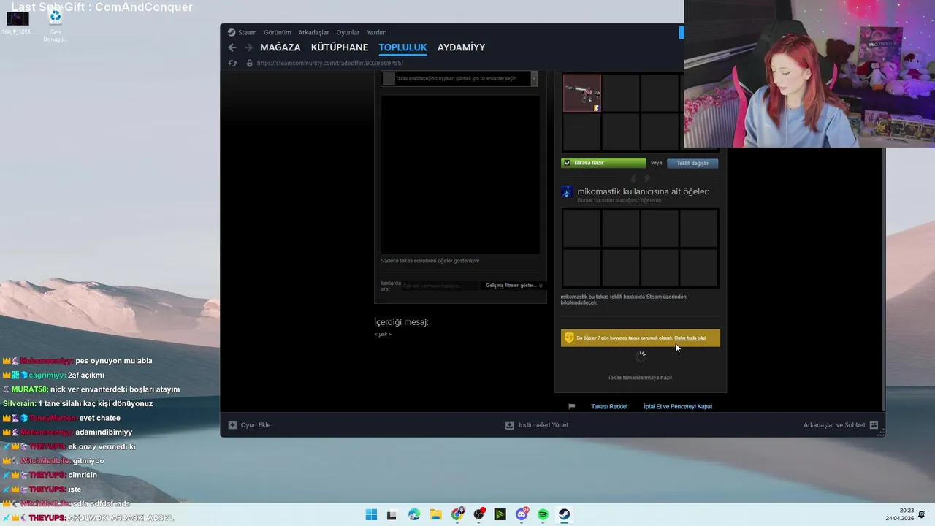Toggle the Takasa hazır checkbox
The width and height of the screenshot is (935, 526).
[567, 163]
